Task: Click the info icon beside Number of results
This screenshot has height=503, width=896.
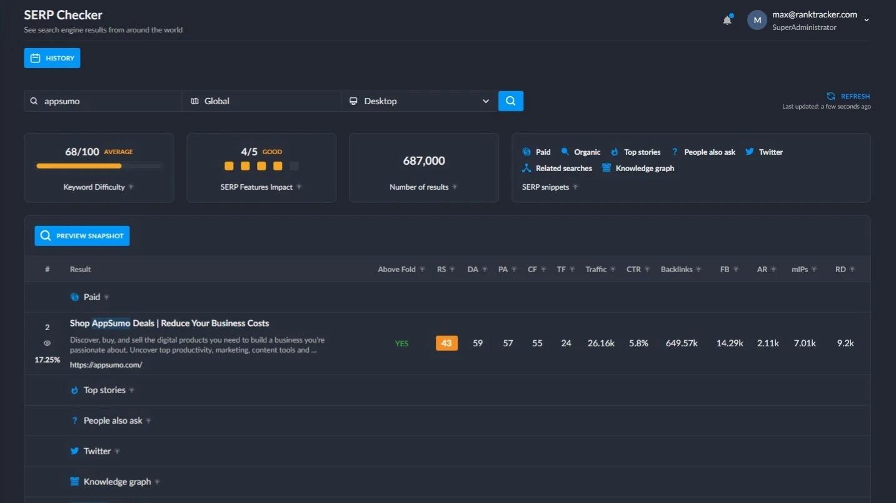Action: click(455, 187)
